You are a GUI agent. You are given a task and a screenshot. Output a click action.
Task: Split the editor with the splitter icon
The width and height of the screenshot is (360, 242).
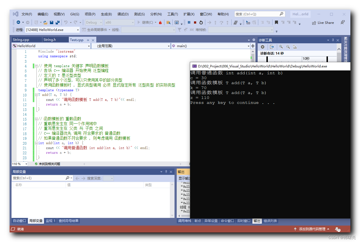pos(253,46)
